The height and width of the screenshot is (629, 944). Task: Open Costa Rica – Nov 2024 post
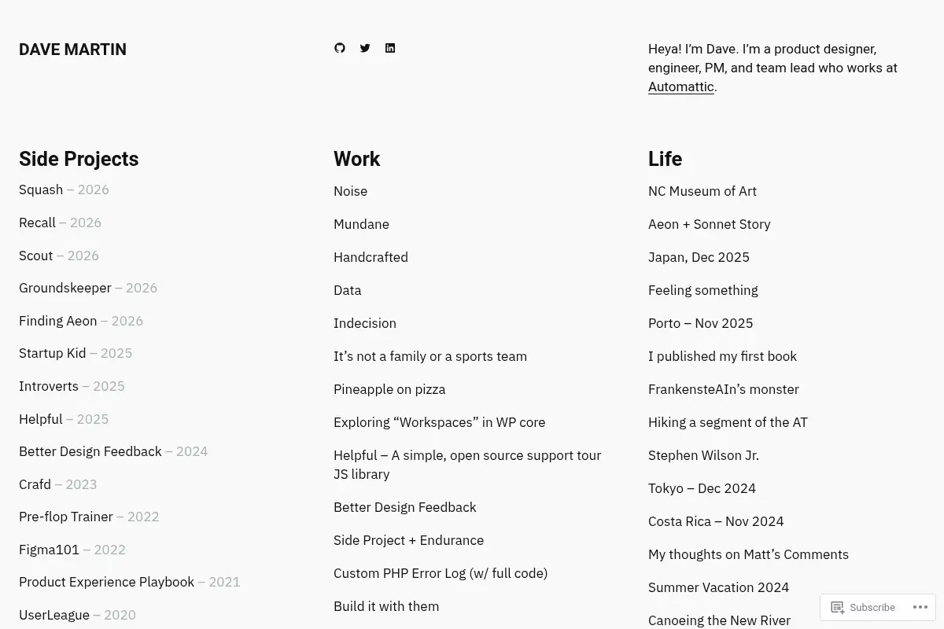click(x=716, y=521)
